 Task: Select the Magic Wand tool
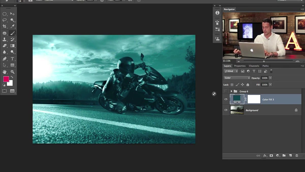(12, 20)
